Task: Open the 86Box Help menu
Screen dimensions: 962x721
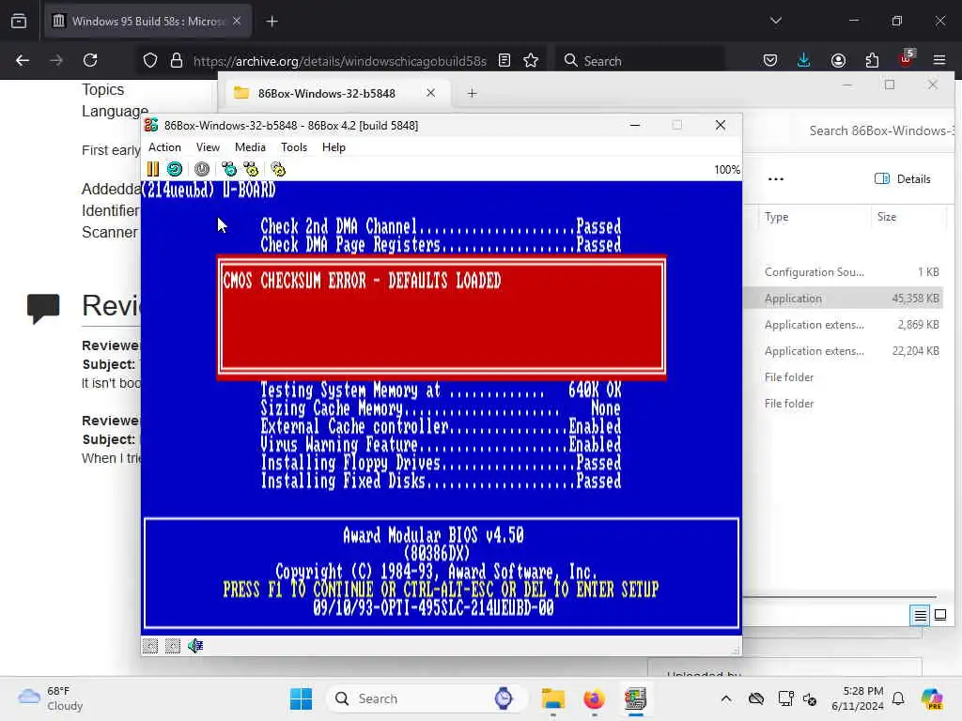Action: tap(334, 147)
